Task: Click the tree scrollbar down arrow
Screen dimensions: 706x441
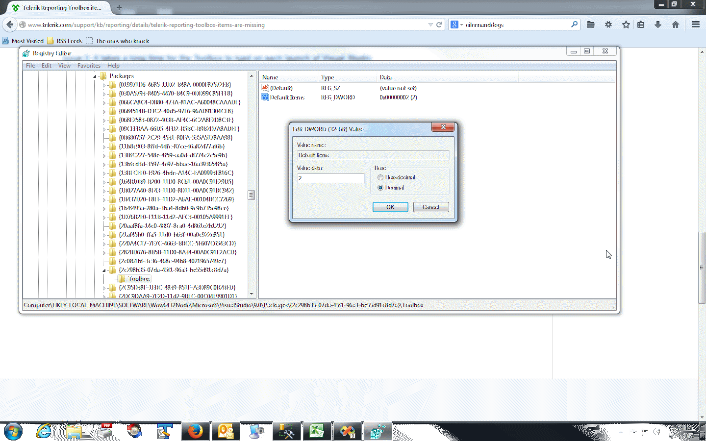Action: pyautogui.click(x=251, y=294)
